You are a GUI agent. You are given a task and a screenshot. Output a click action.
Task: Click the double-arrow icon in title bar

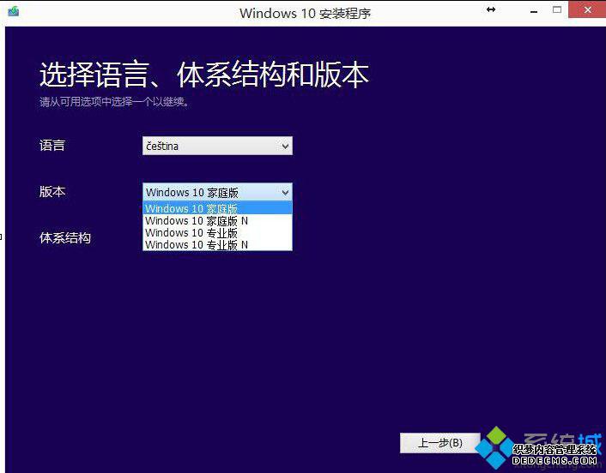coord(491,9)
